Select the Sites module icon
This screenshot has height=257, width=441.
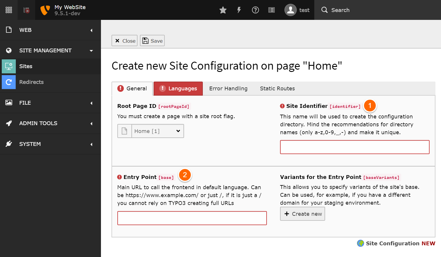click(x=8, y=66)
